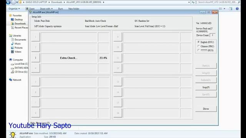Click the Eject(E) button
The width and height of the screenshot is (246, 138).
point(206,94)
